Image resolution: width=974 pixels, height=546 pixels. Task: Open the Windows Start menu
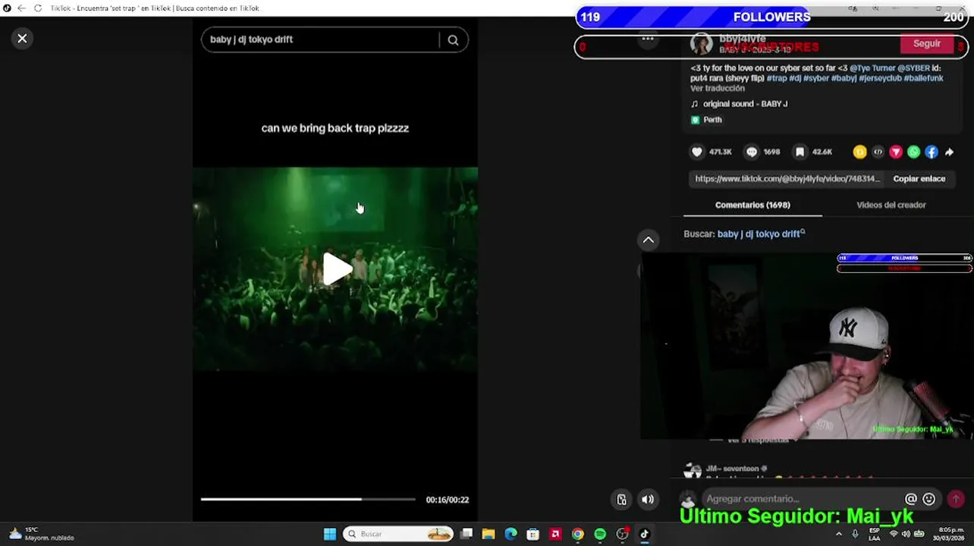coord(330,534)
